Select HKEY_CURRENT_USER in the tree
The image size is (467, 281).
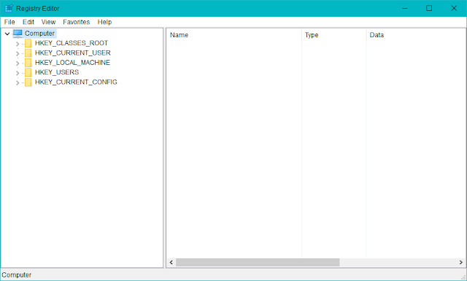(73, 53)
